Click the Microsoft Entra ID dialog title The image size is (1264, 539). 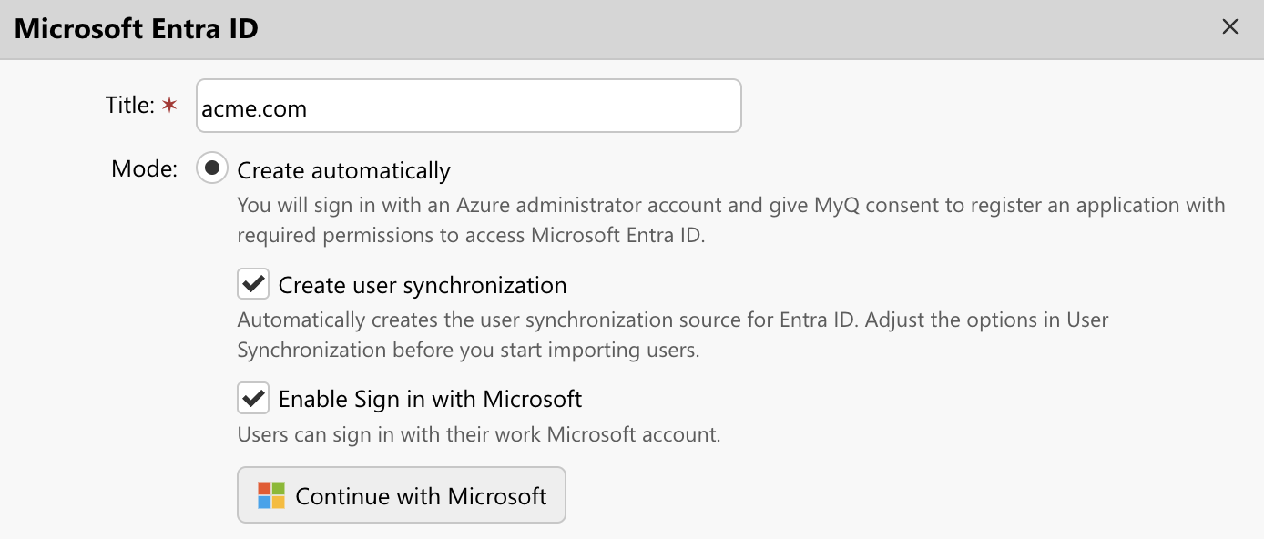(x=135, y=28)
